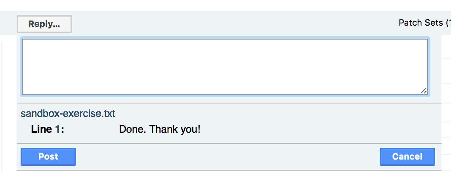
Task: Click line number 1 in the comment row
Action: pyautogui.click(x=57, y=129)
